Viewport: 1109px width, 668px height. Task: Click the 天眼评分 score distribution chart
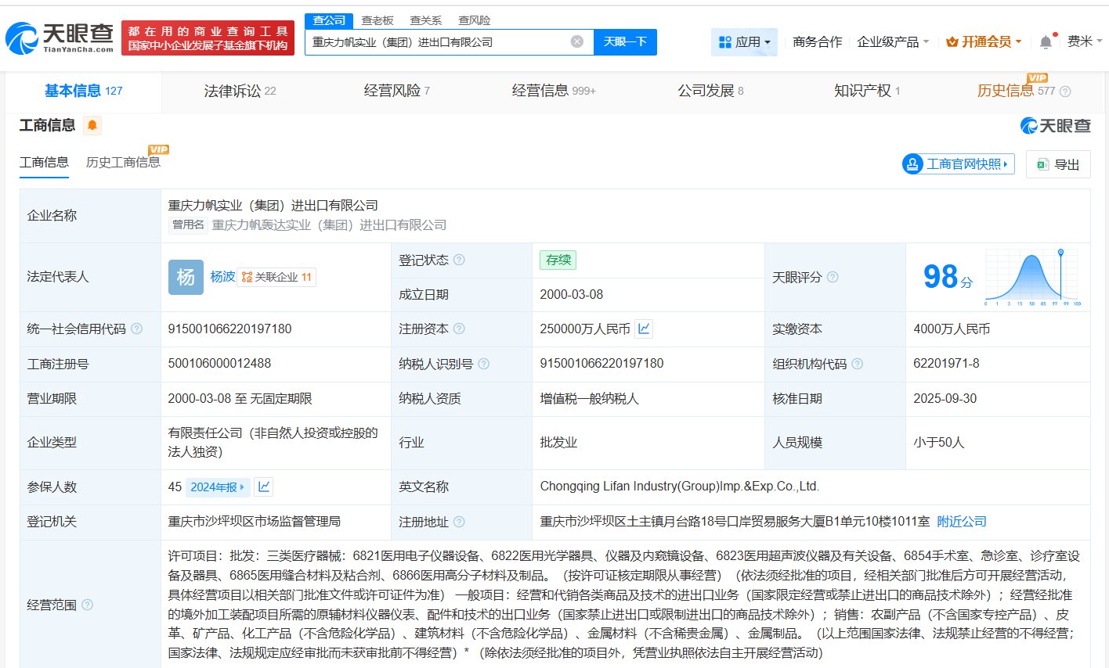point(1032,277)
